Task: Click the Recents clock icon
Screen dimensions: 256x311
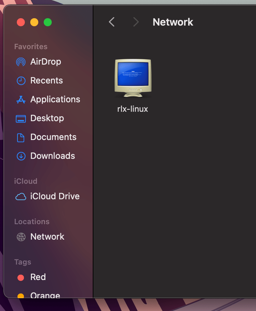Action: tap(21, 81)
